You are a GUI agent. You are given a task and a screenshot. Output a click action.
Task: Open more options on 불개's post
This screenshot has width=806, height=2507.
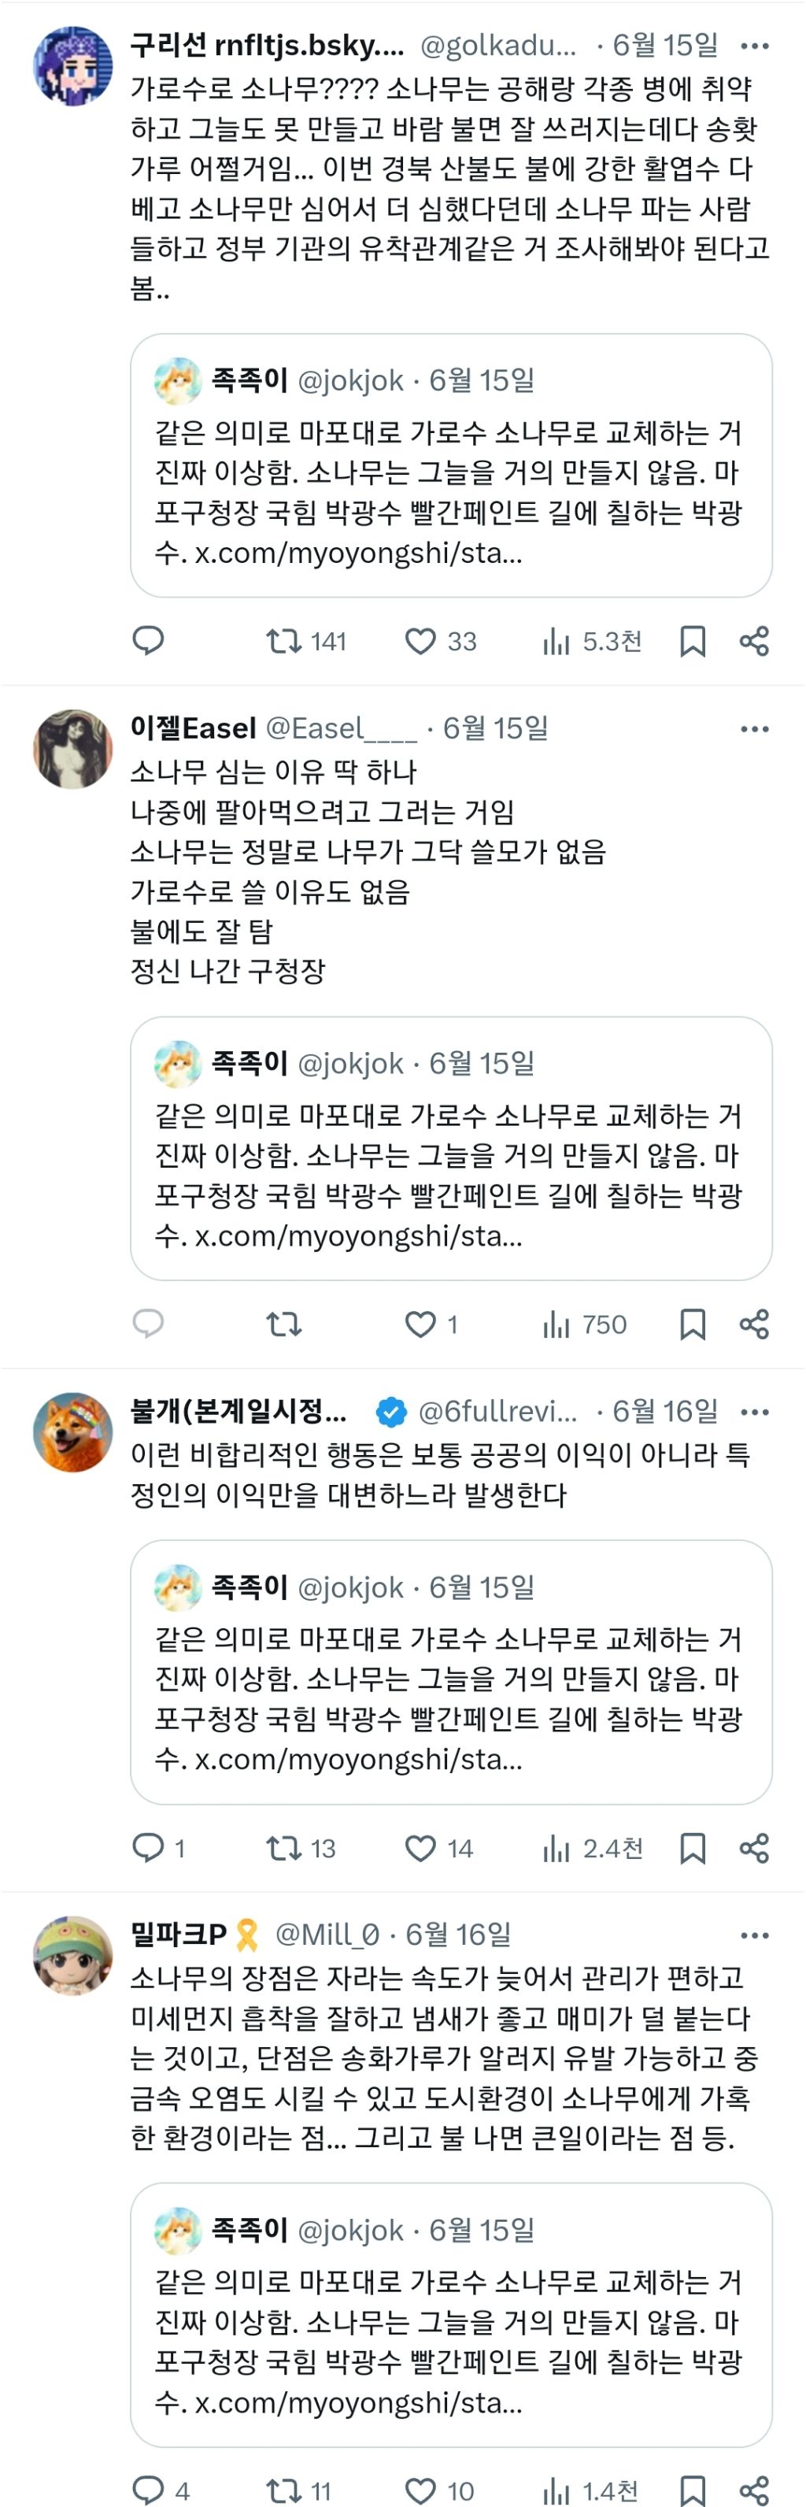click(x=754, y=1412)
